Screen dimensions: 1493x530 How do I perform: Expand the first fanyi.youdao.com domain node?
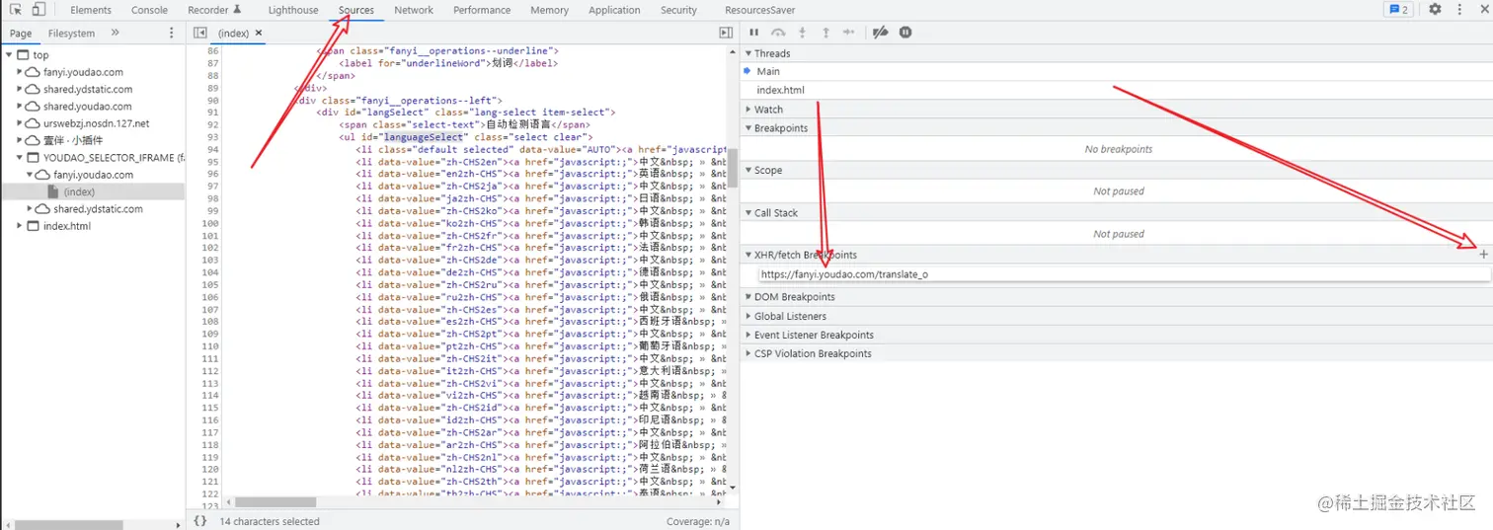pos(21,72)
